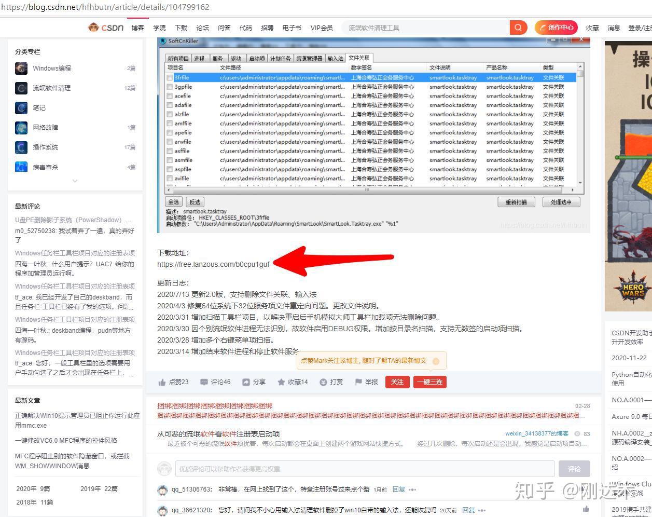
Task: Click the list's vertical scrollbar up arrow
Action: click(x=580, y=66)
